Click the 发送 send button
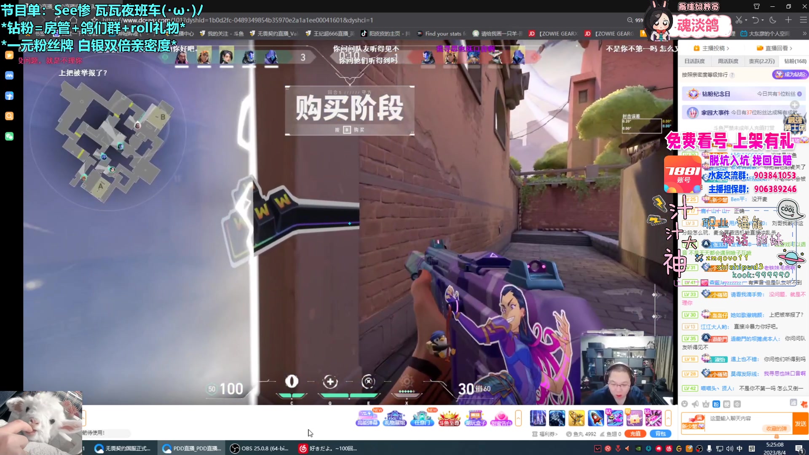This screenshot has height=455, width=809. (801, 423)
